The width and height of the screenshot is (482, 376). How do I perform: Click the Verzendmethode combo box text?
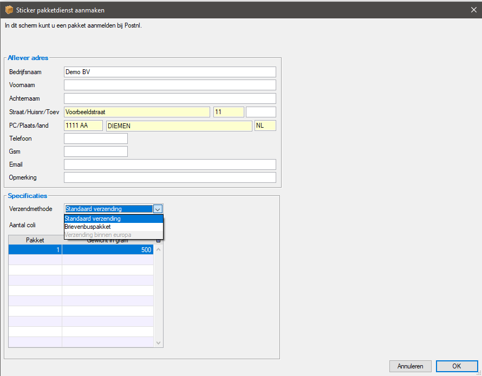[x=109, y=209]
